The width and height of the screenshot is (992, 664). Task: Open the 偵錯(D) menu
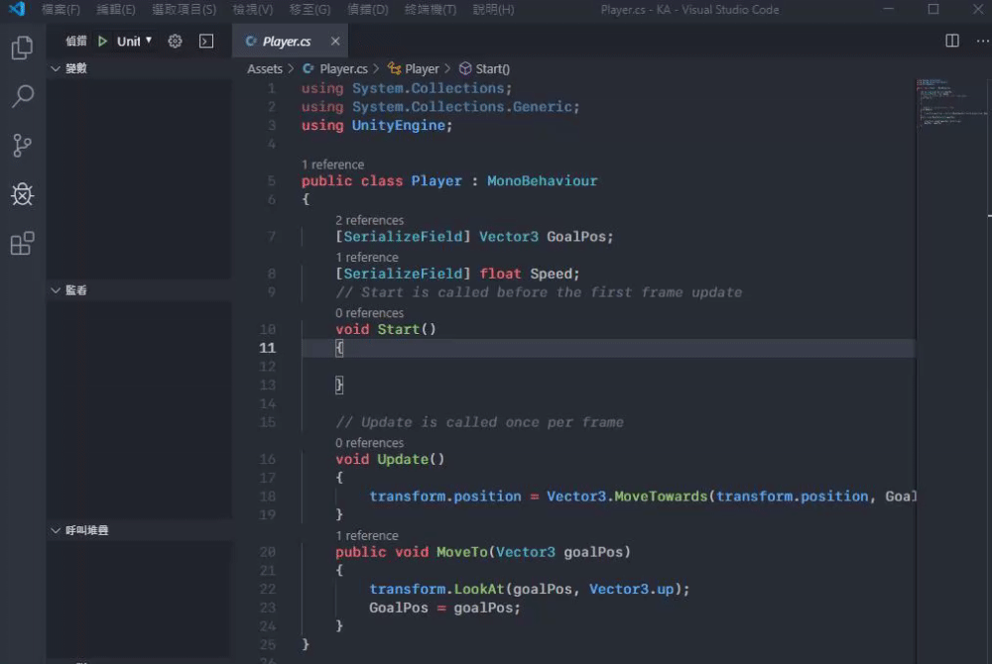point(368,10)
